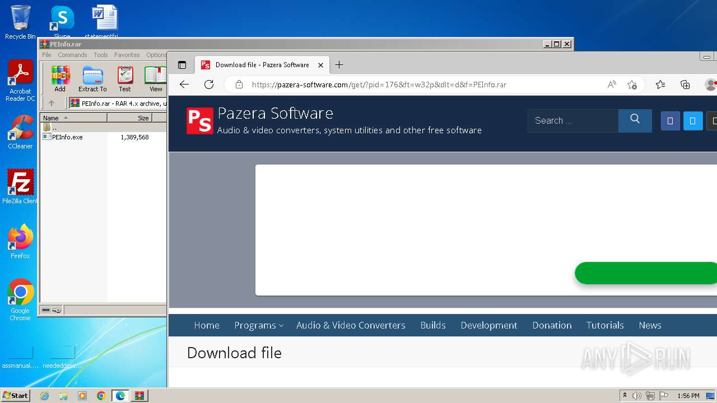Viewport: 717px width, 403px height.
Task: Refresh the Pazera page
Action: tap(209, 85)
